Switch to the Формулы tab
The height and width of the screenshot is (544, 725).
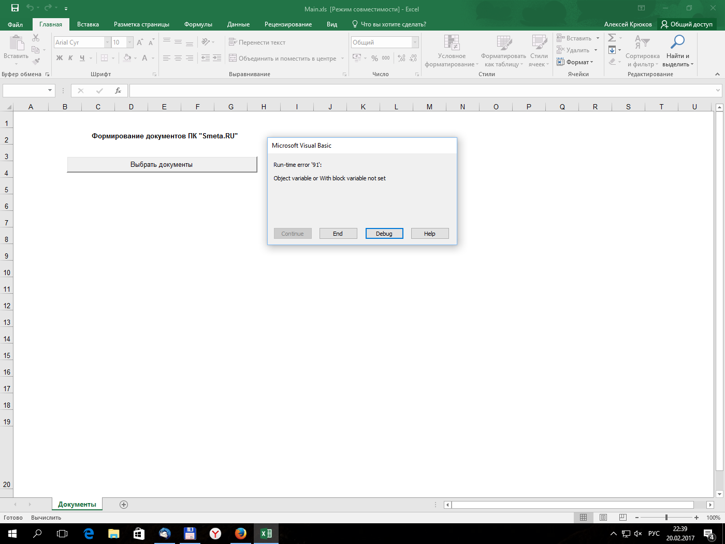[x=198, y=24]
